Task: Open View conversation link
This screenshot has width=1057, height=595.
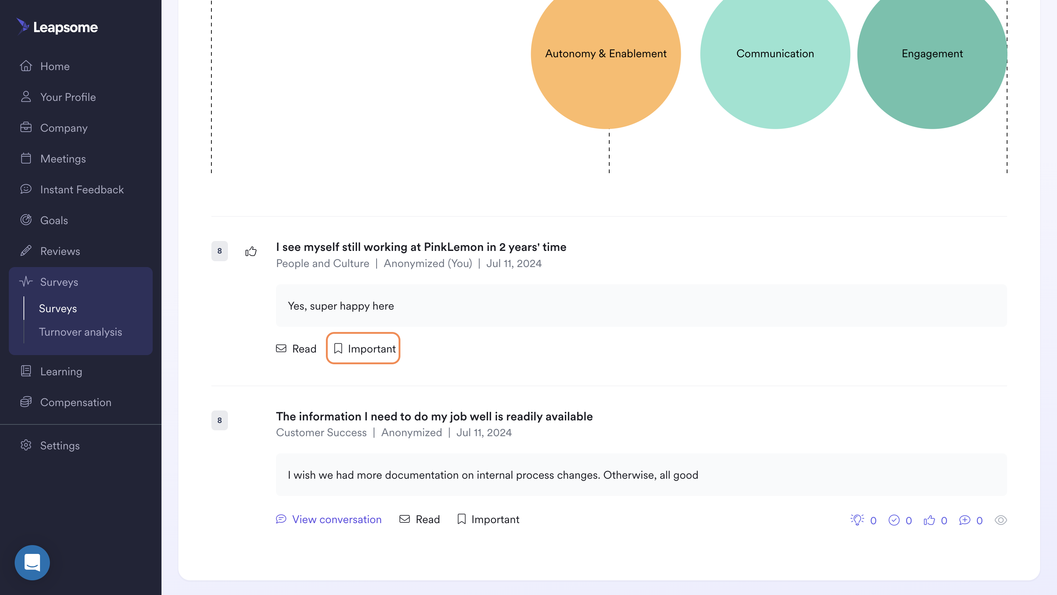Action: click(x=329, y=519)
